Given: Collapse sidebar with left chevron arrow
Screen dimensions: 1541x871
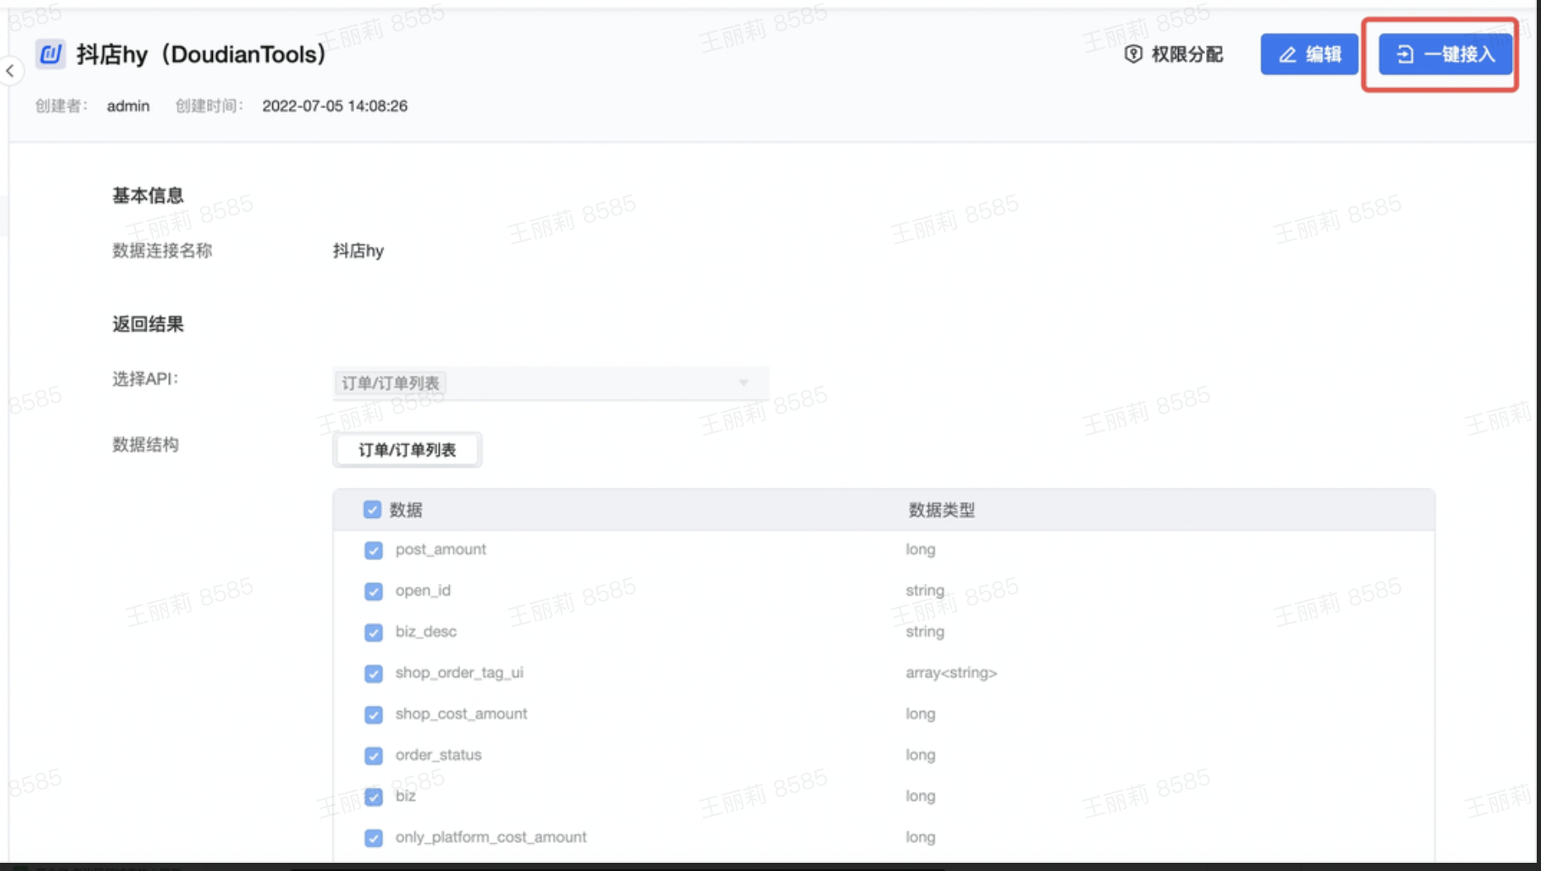Looking at the screenshot, I should [10, 71].
